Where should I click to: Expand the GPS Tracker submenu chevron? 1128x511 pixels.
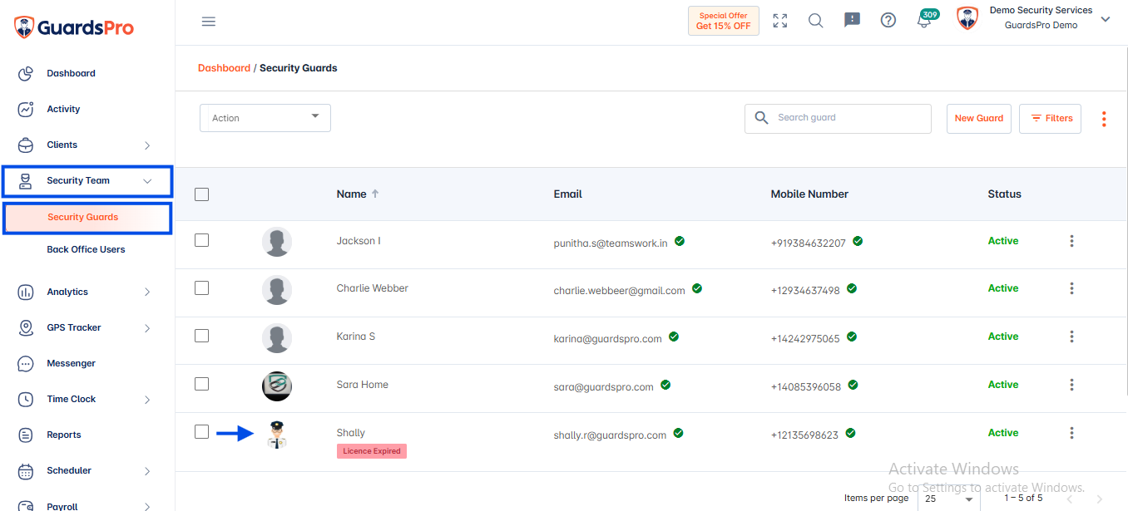147,328
